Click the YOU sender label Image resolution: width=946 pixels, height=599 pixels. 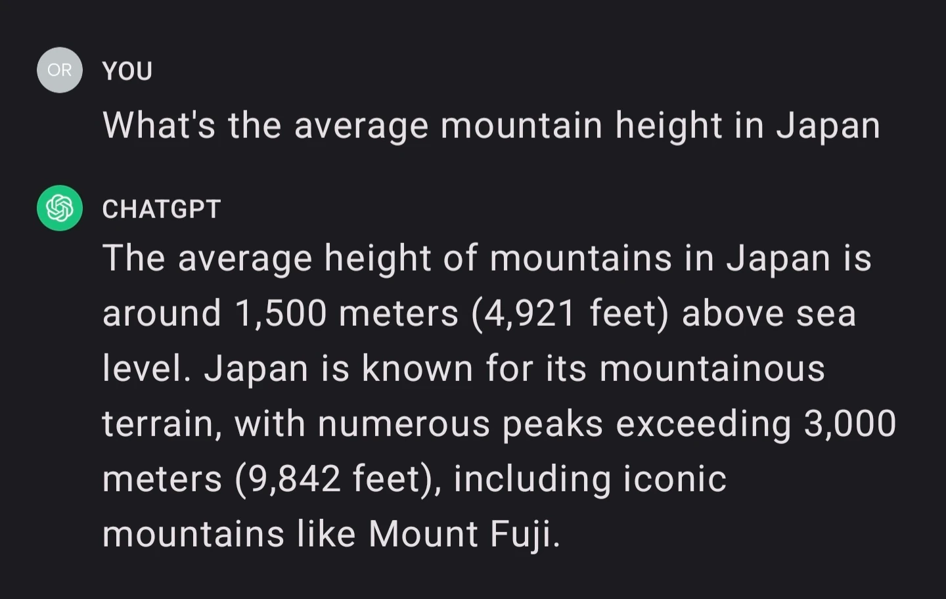(127, 71)
